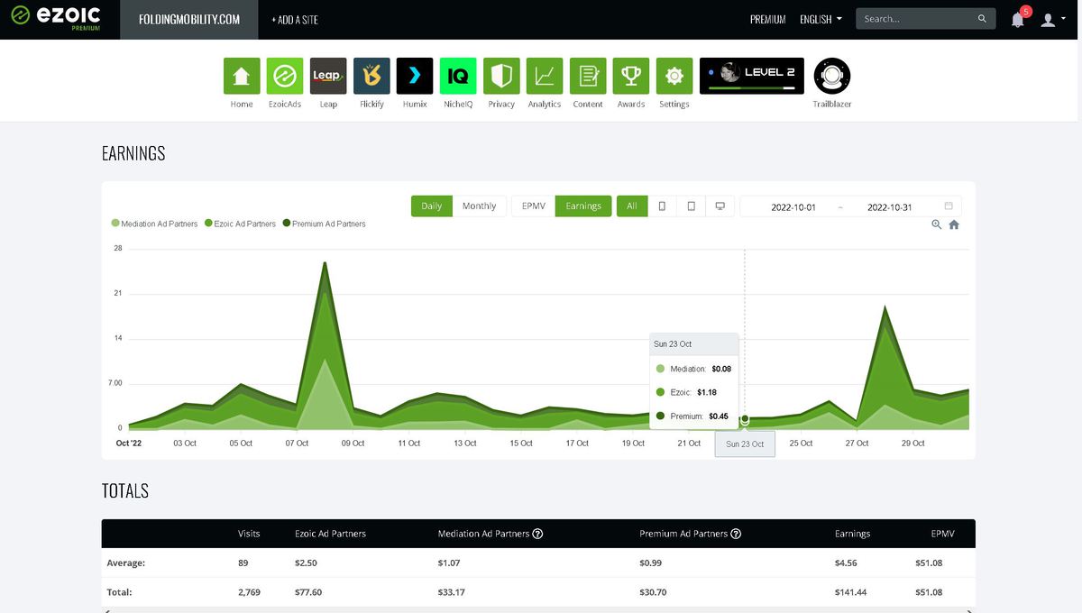Switch chart metric to EPMV
Screen dimensions: 1082x613
point(533,206)
